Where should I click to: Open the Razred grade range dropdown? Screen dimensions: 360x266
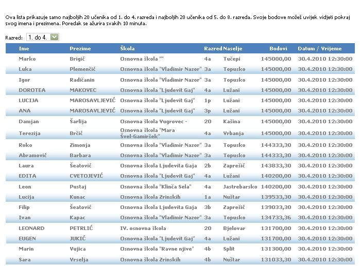[43, 37]
